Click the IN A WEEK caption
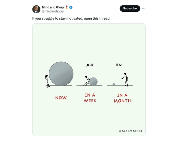The width and height of the screenshot is (177, 142). click(90, 98)
